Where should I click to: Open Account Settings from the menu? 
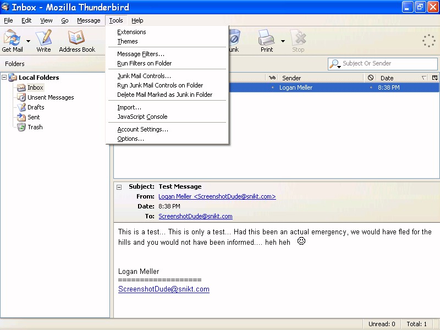pyautogui.click(x=167, y=129)
